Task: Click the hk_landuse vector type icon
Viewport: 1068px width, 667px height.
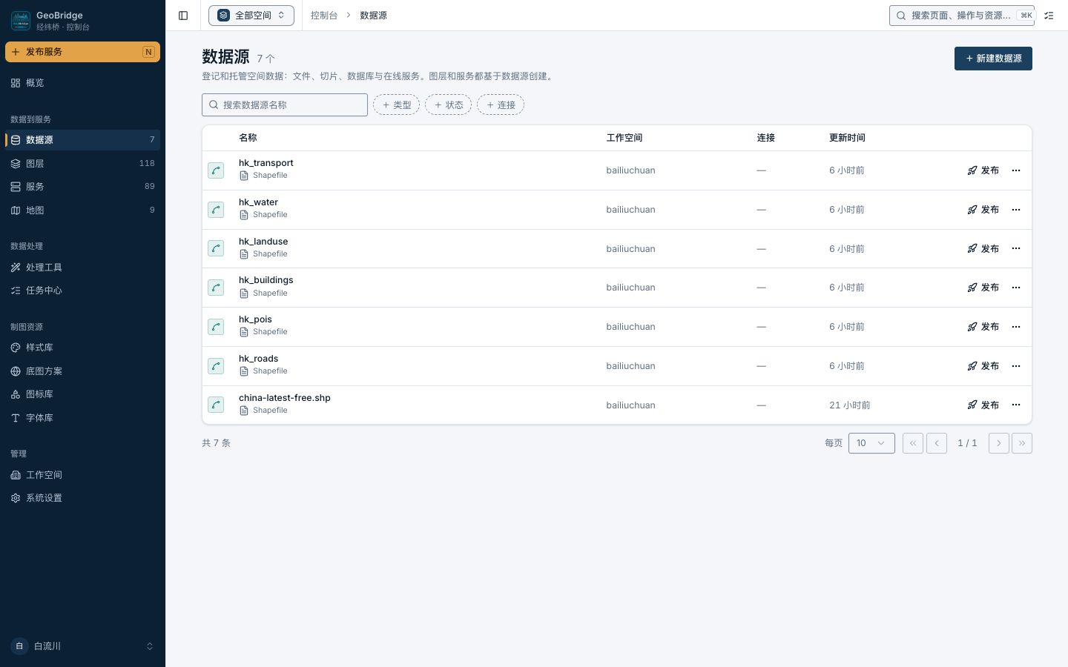Action: click(x=216, y=248)
